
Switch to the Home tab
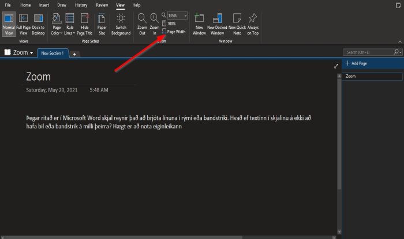coord(25,5)
